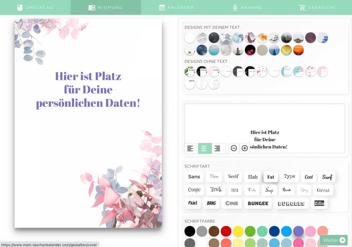Decrease text size with minus icon
The width and height of the screenshot is (352, 247).
pyautogui.click(x=234, y=148)
